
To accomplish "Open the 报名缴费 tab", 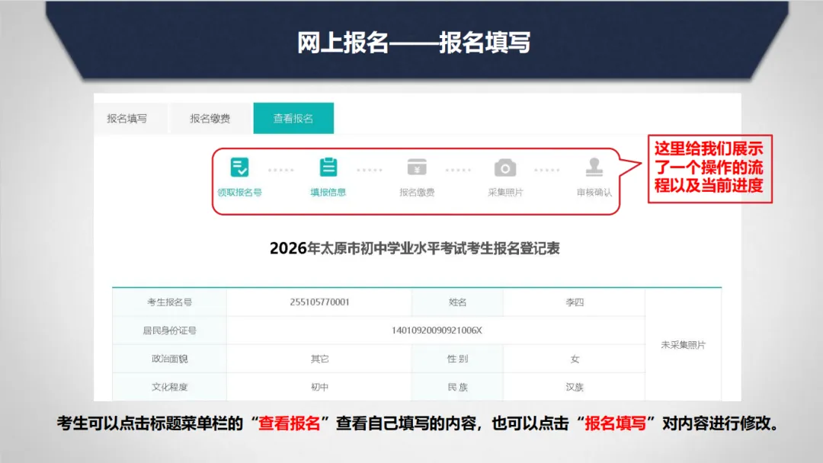I will pos(209,118).
